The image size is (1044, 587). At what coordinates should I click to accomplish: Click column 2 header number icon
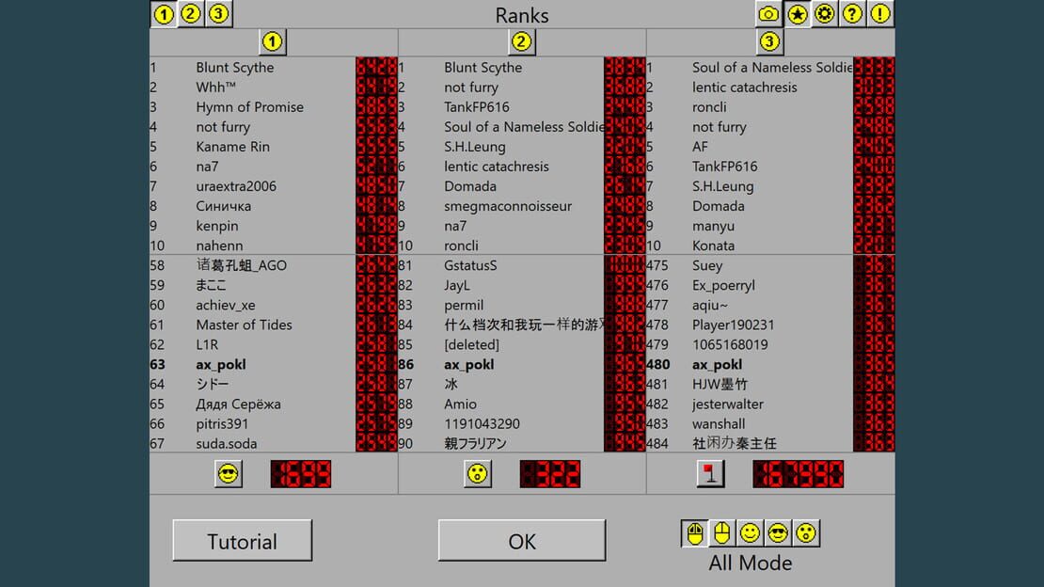pos(521,42)
